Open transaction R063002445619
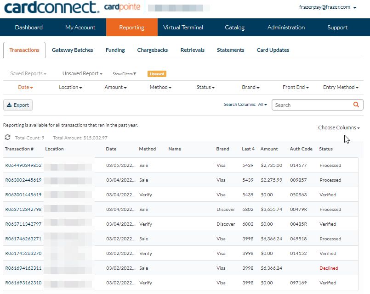 click(x=23, y=180)
